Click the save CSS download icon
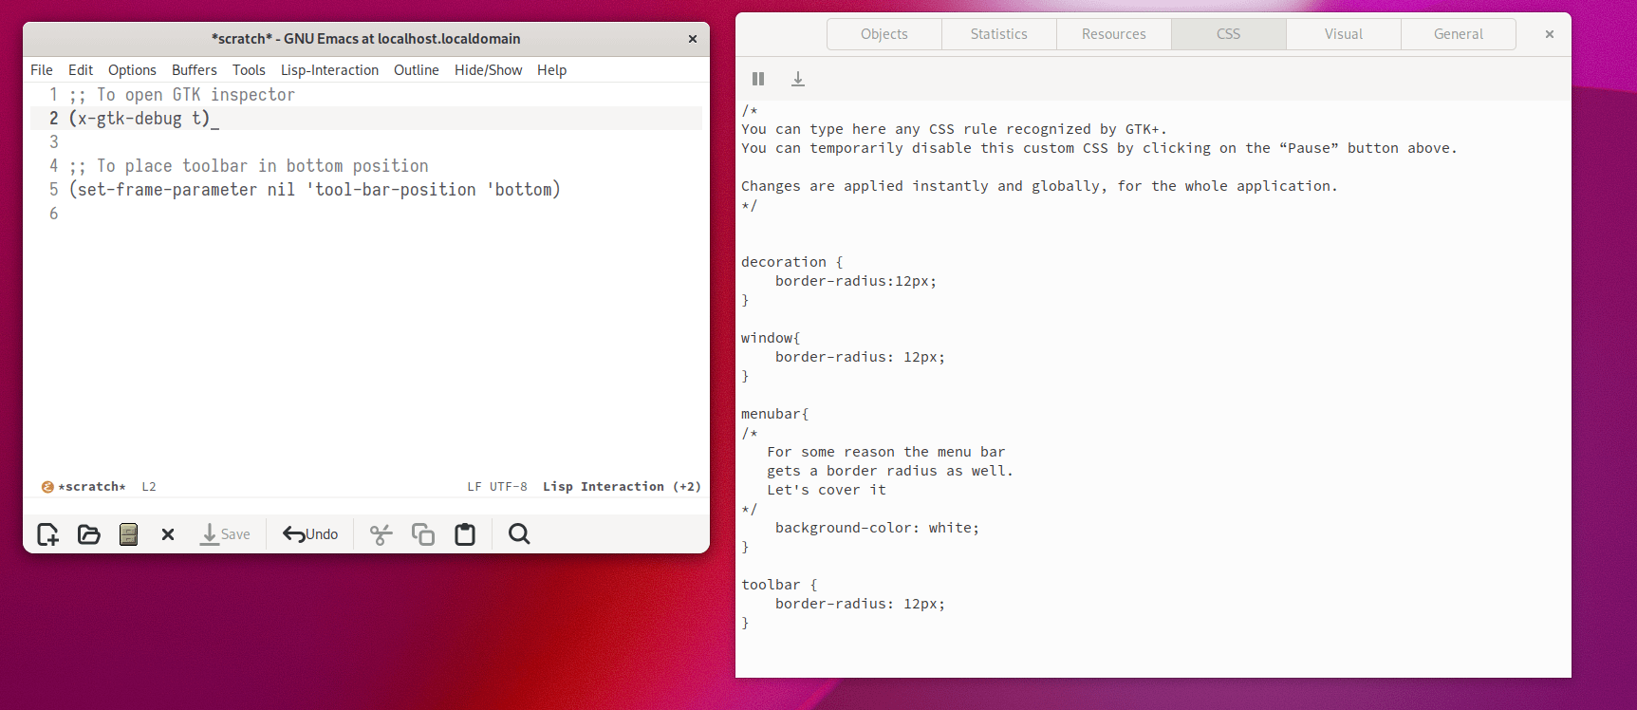This screenshot has width=1637, height=710. pos(798,79)
